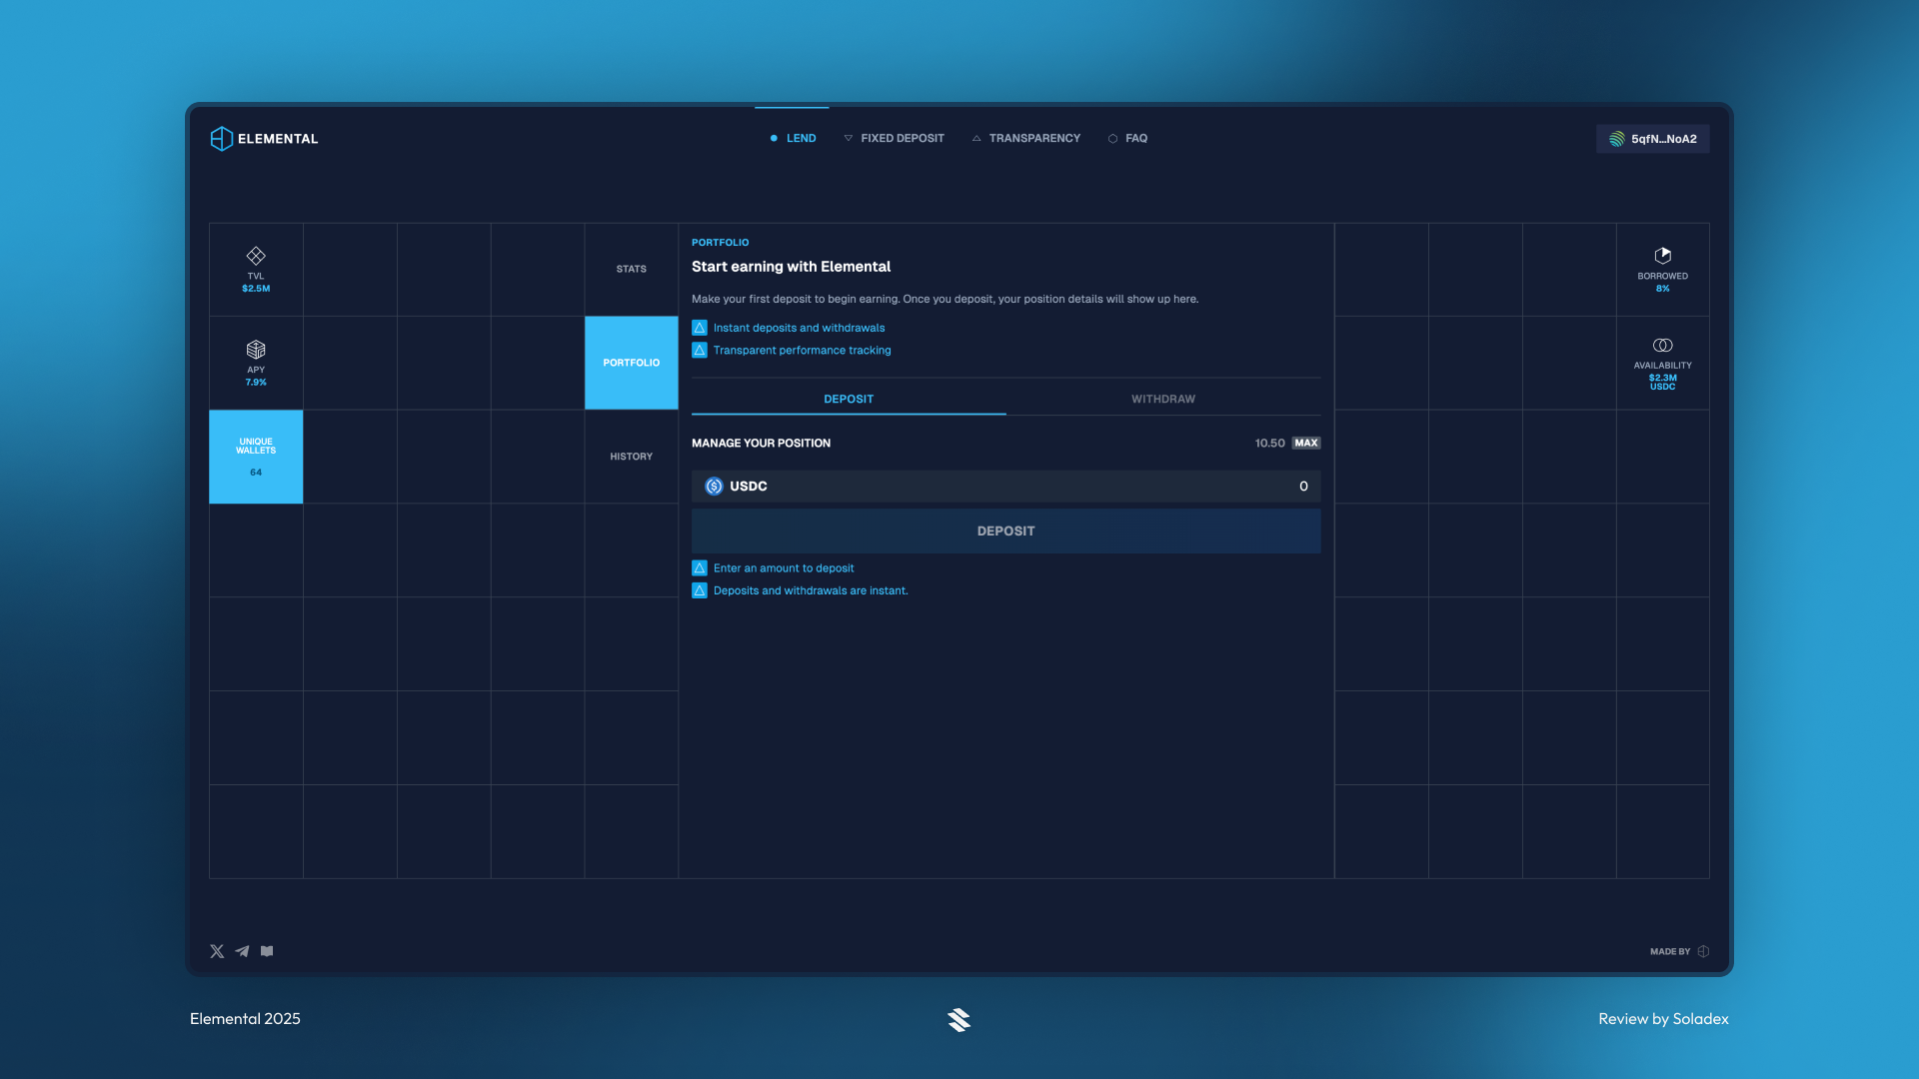Click MAX to fill maximum amount
1919x1079 pixels.
click(x=1306, y=443)
